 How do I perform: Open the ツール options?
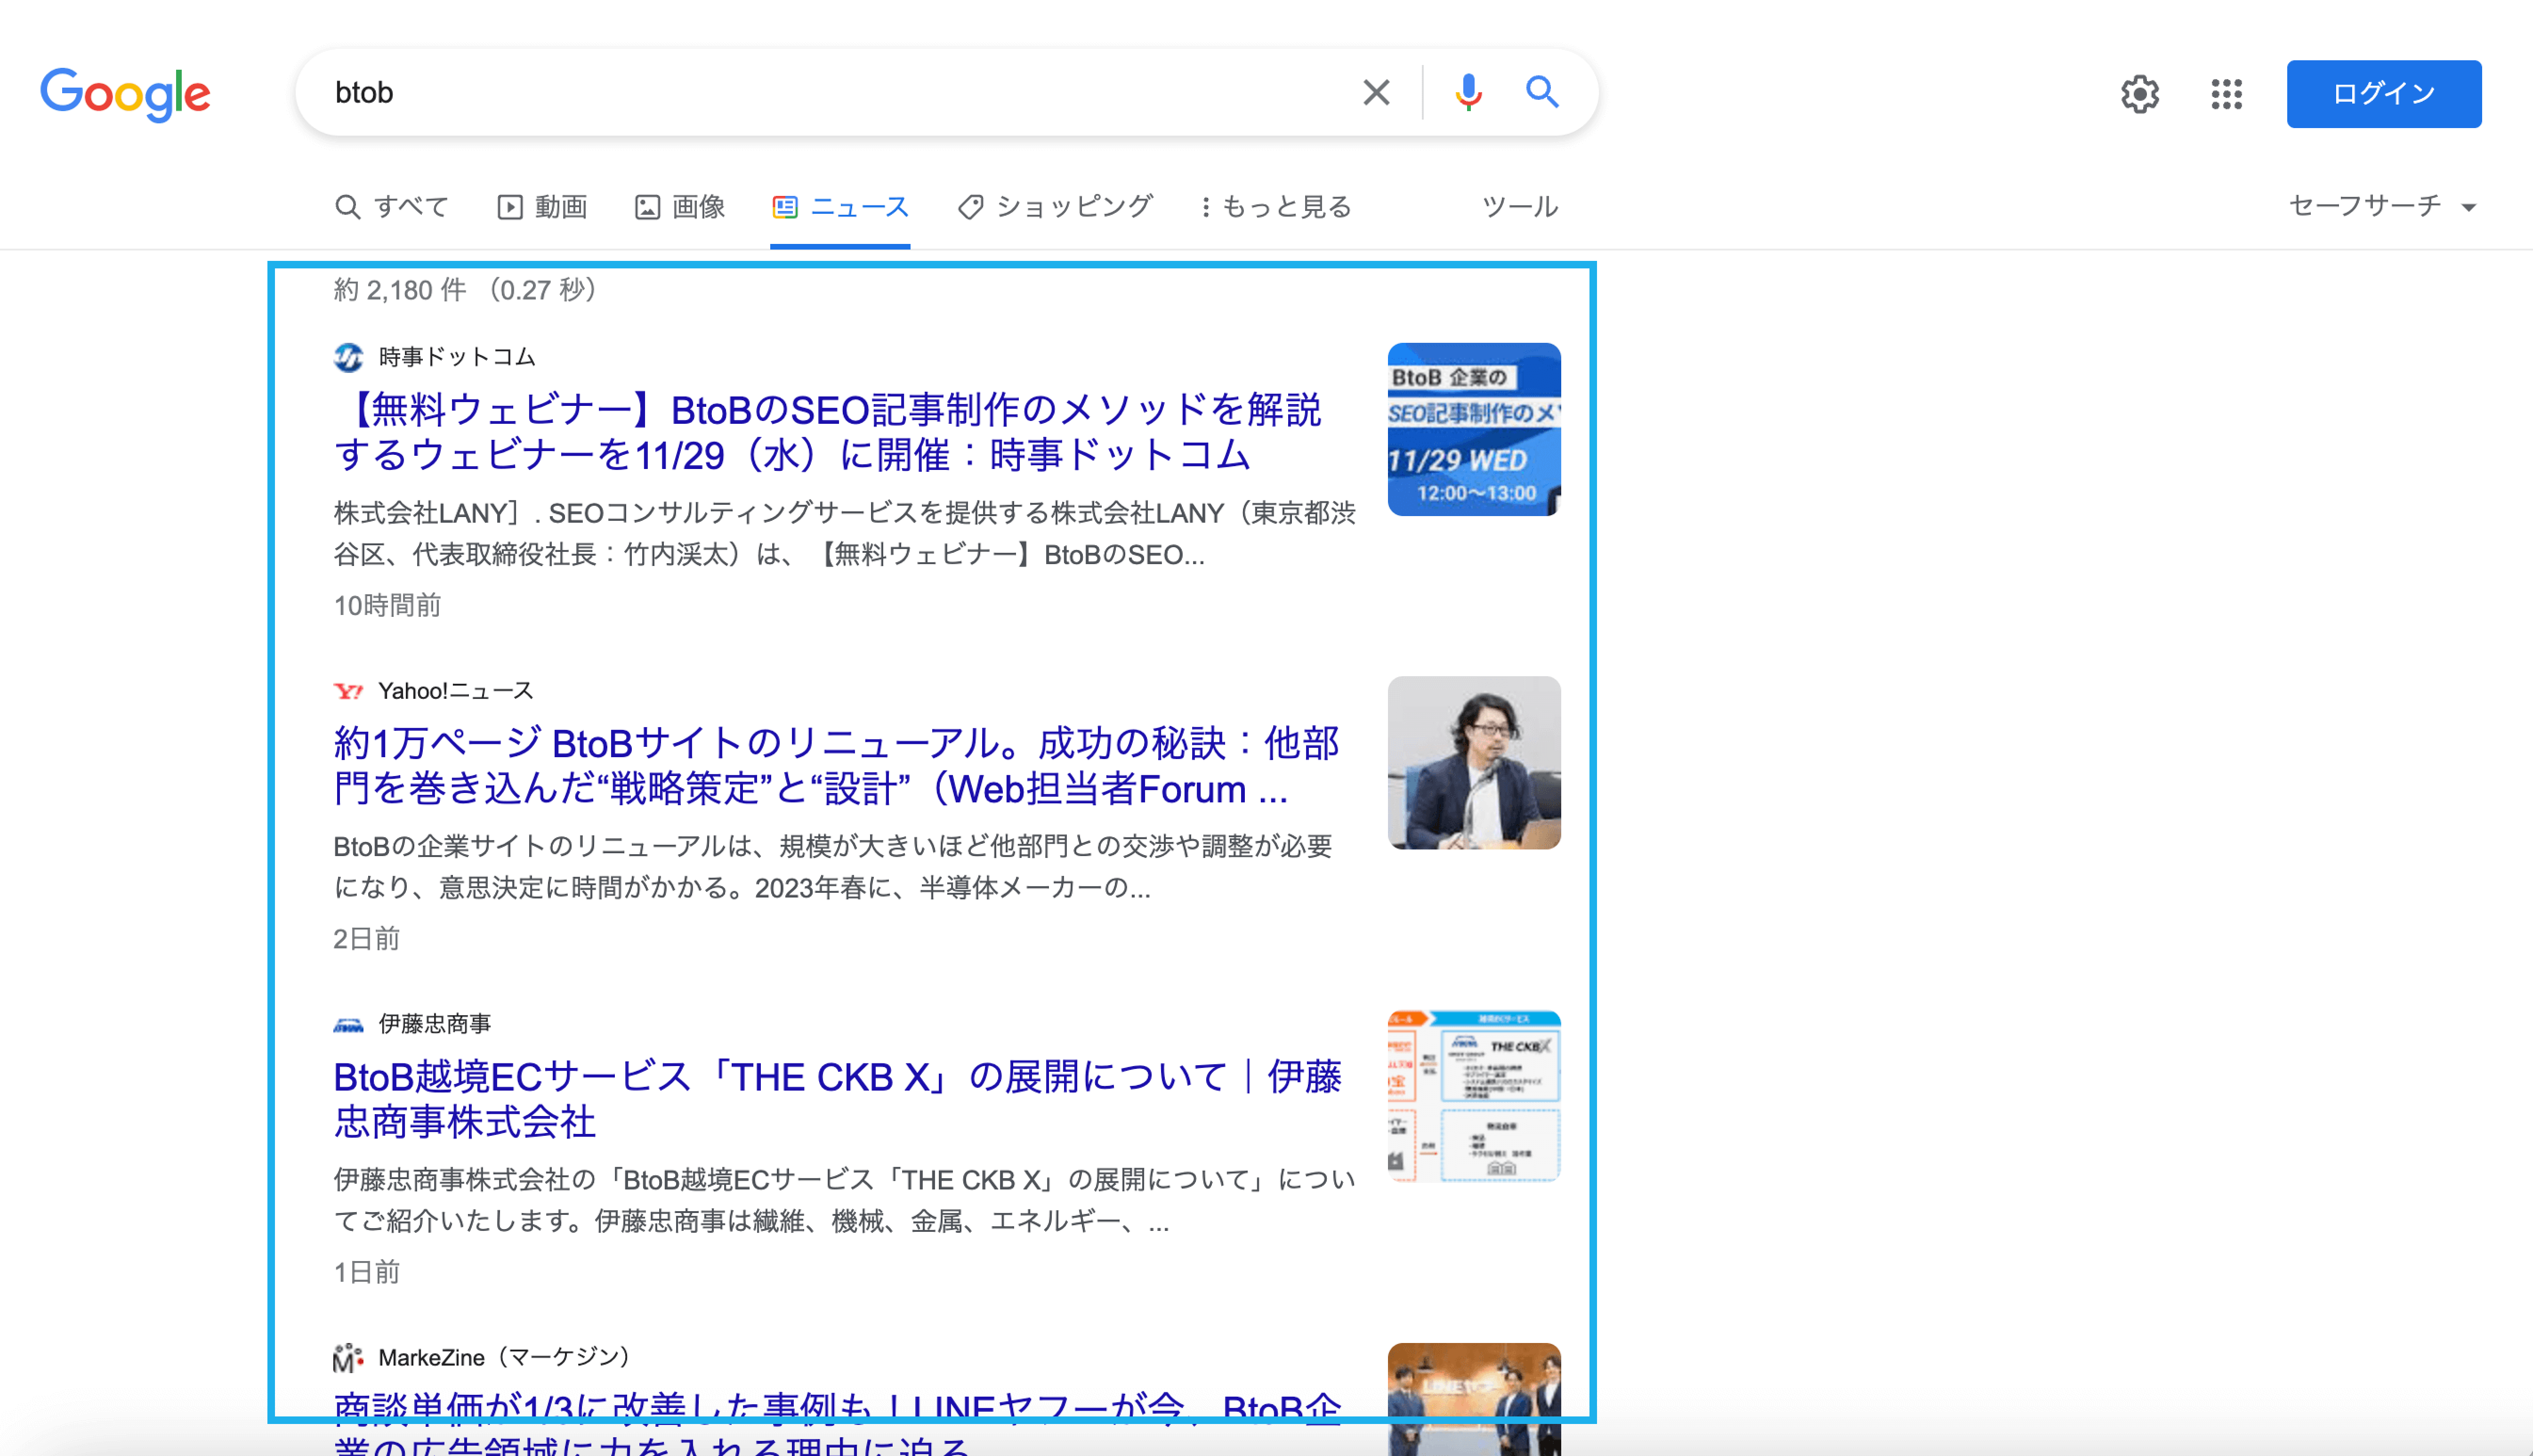click(1519, 207)
